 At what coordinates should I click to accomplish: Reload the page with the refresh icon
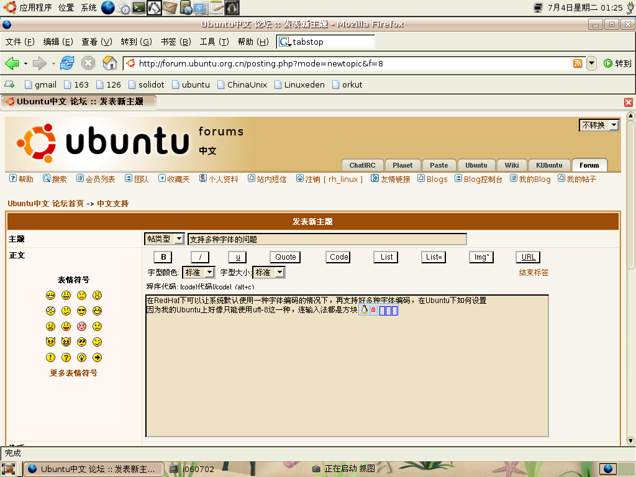tap(67, 63)
